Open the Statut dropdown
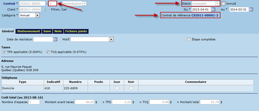 (217, 4)
